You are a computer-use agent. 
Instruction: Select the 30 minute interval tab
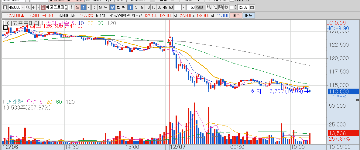tap(159, 7)
